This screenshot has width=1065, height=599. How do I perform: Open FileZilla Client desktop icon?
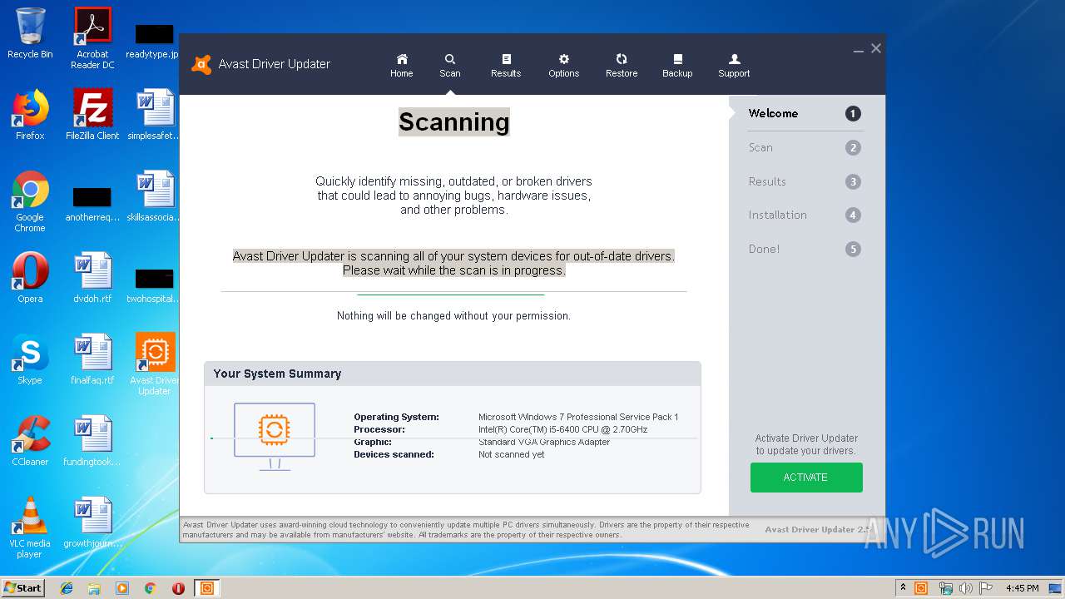point(92,115)
